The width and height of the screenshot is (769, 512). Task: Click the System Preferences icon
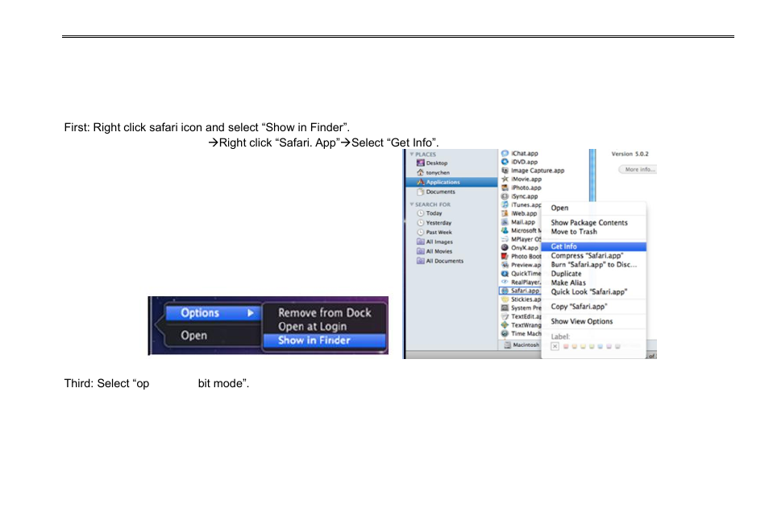click(505, 308)
